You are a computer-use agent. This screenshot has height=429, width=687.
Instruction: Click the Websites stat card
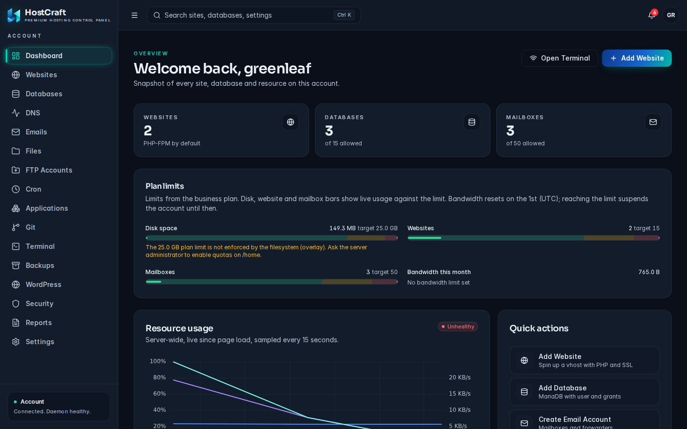pyautogui.click(x=221, y=130)
